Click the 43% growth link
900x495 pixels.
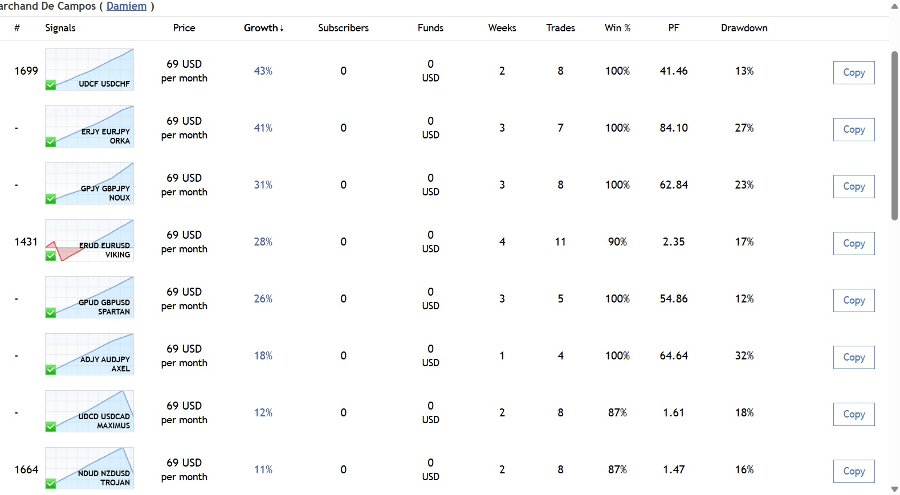click(263, 71)
